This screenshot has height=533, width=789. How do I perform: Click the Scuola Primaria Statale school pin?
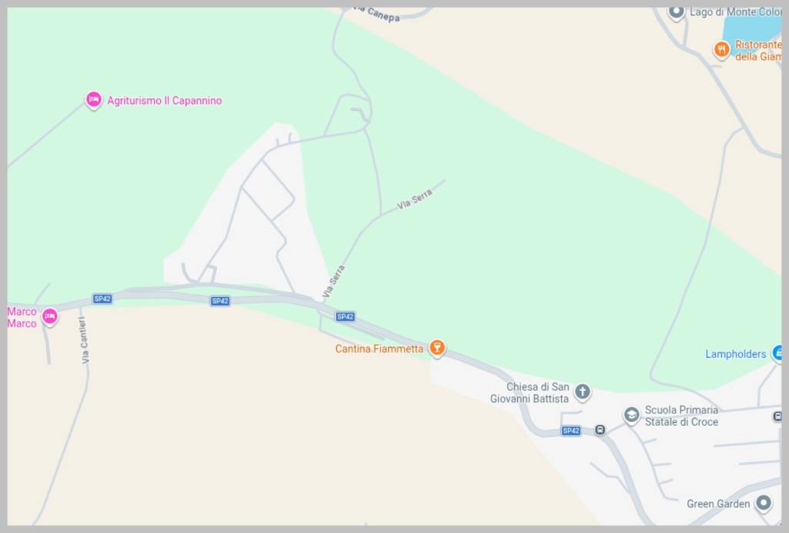click(632, 415)
